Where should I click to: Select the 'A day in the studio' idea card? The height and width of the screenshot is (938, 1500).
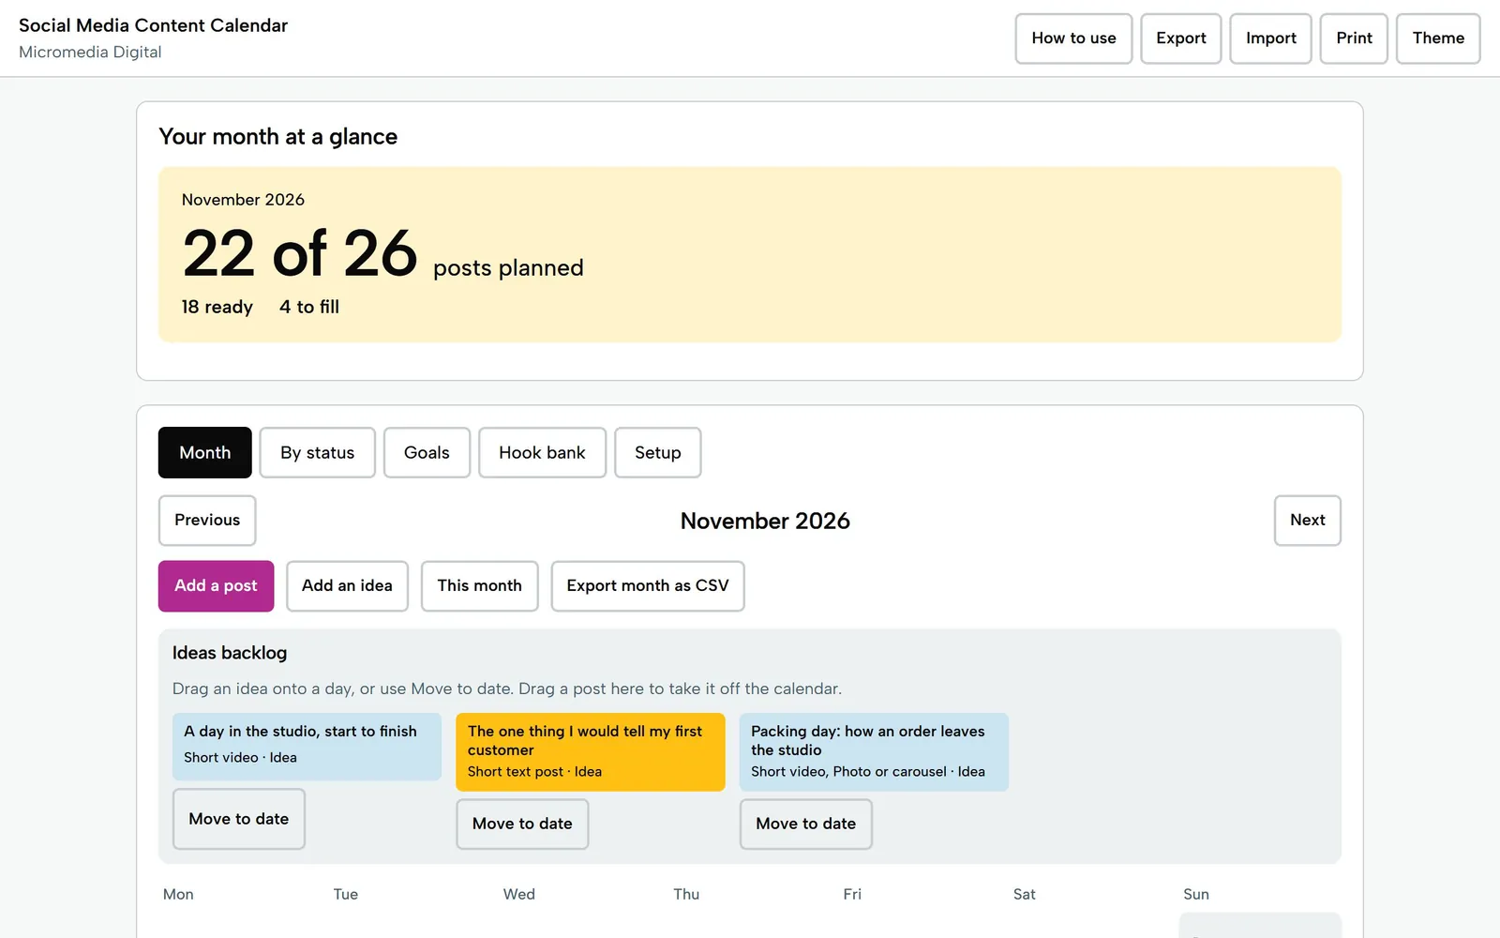point(307,747)
